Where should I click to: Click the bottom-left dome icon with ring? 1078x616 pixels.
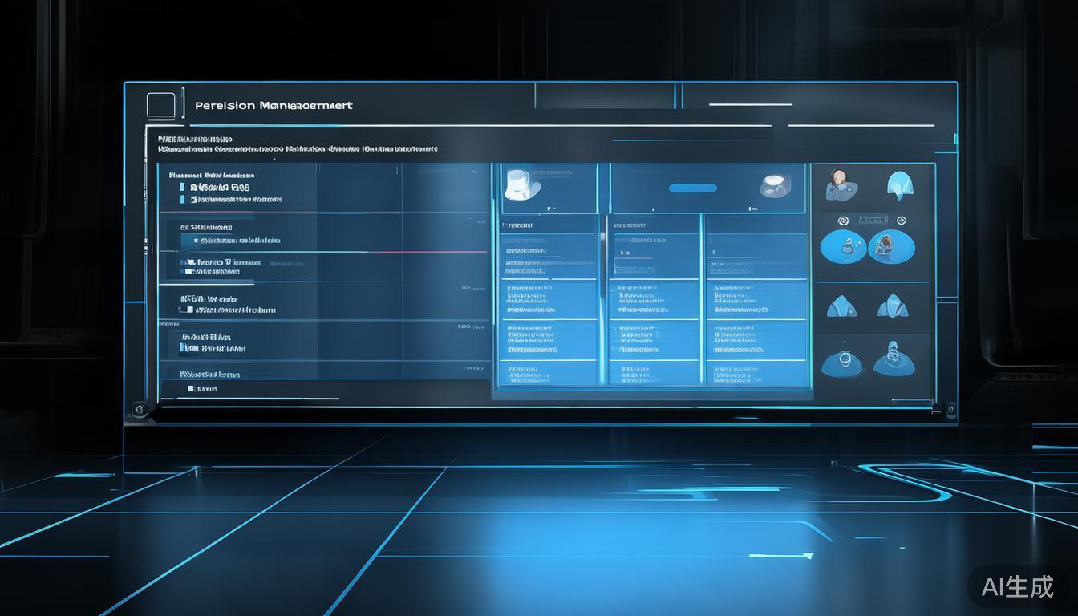(841, 361)
